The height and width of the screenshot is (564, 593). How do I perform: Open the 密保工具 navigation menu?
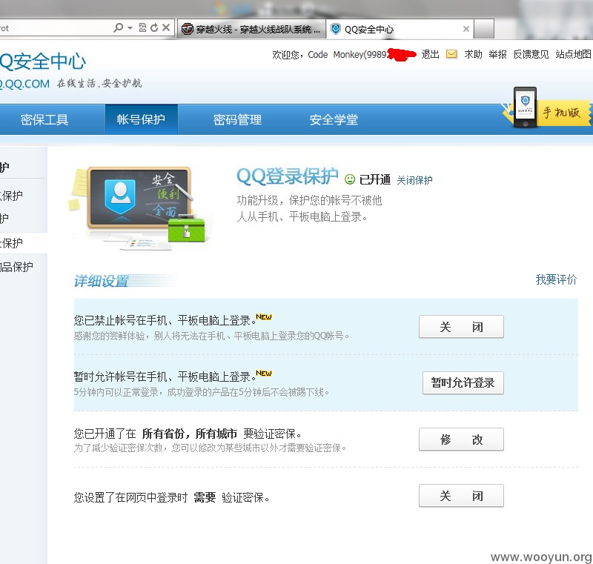[44, 120]
